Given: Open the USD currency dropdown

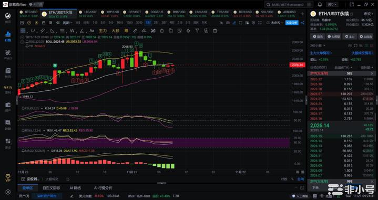Looking at the screenshot, I should (332, 4).
